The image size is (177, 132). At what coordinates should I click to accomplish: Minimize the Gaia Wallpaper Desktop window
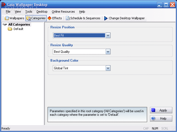point(159,5)
